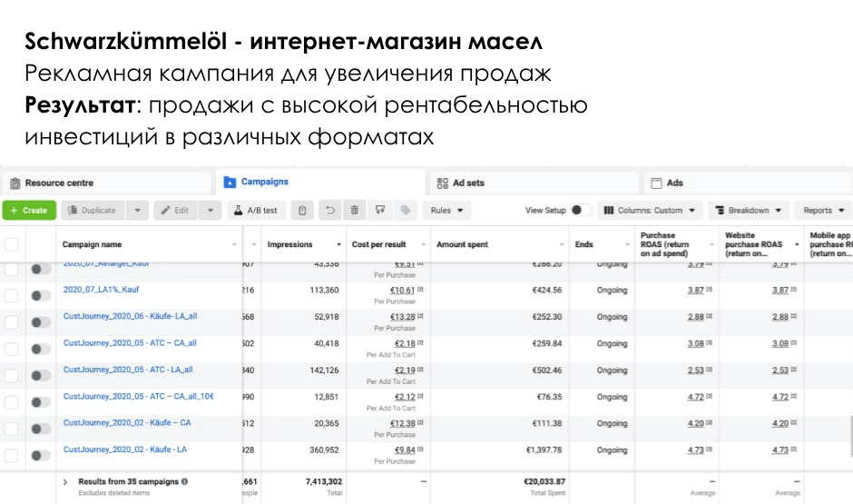
Task: Open the Edit dropdown arrow
Action: point(211,210)
